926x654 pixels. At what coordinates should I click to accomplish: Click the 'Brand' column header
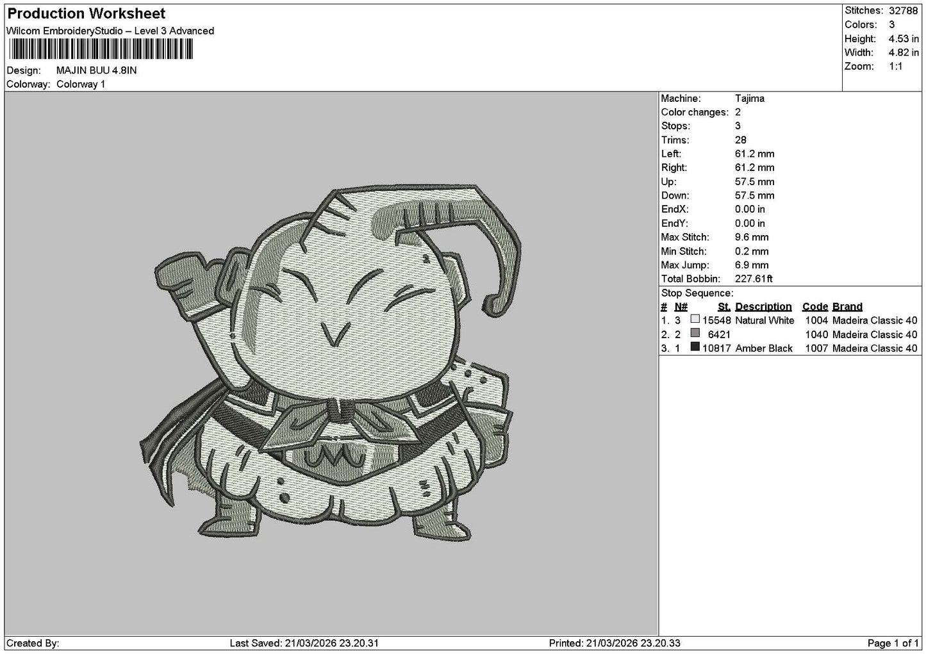847,307
